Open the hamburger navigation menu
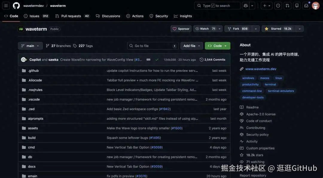Screen dimensions: 323x178 pos(6,6)
